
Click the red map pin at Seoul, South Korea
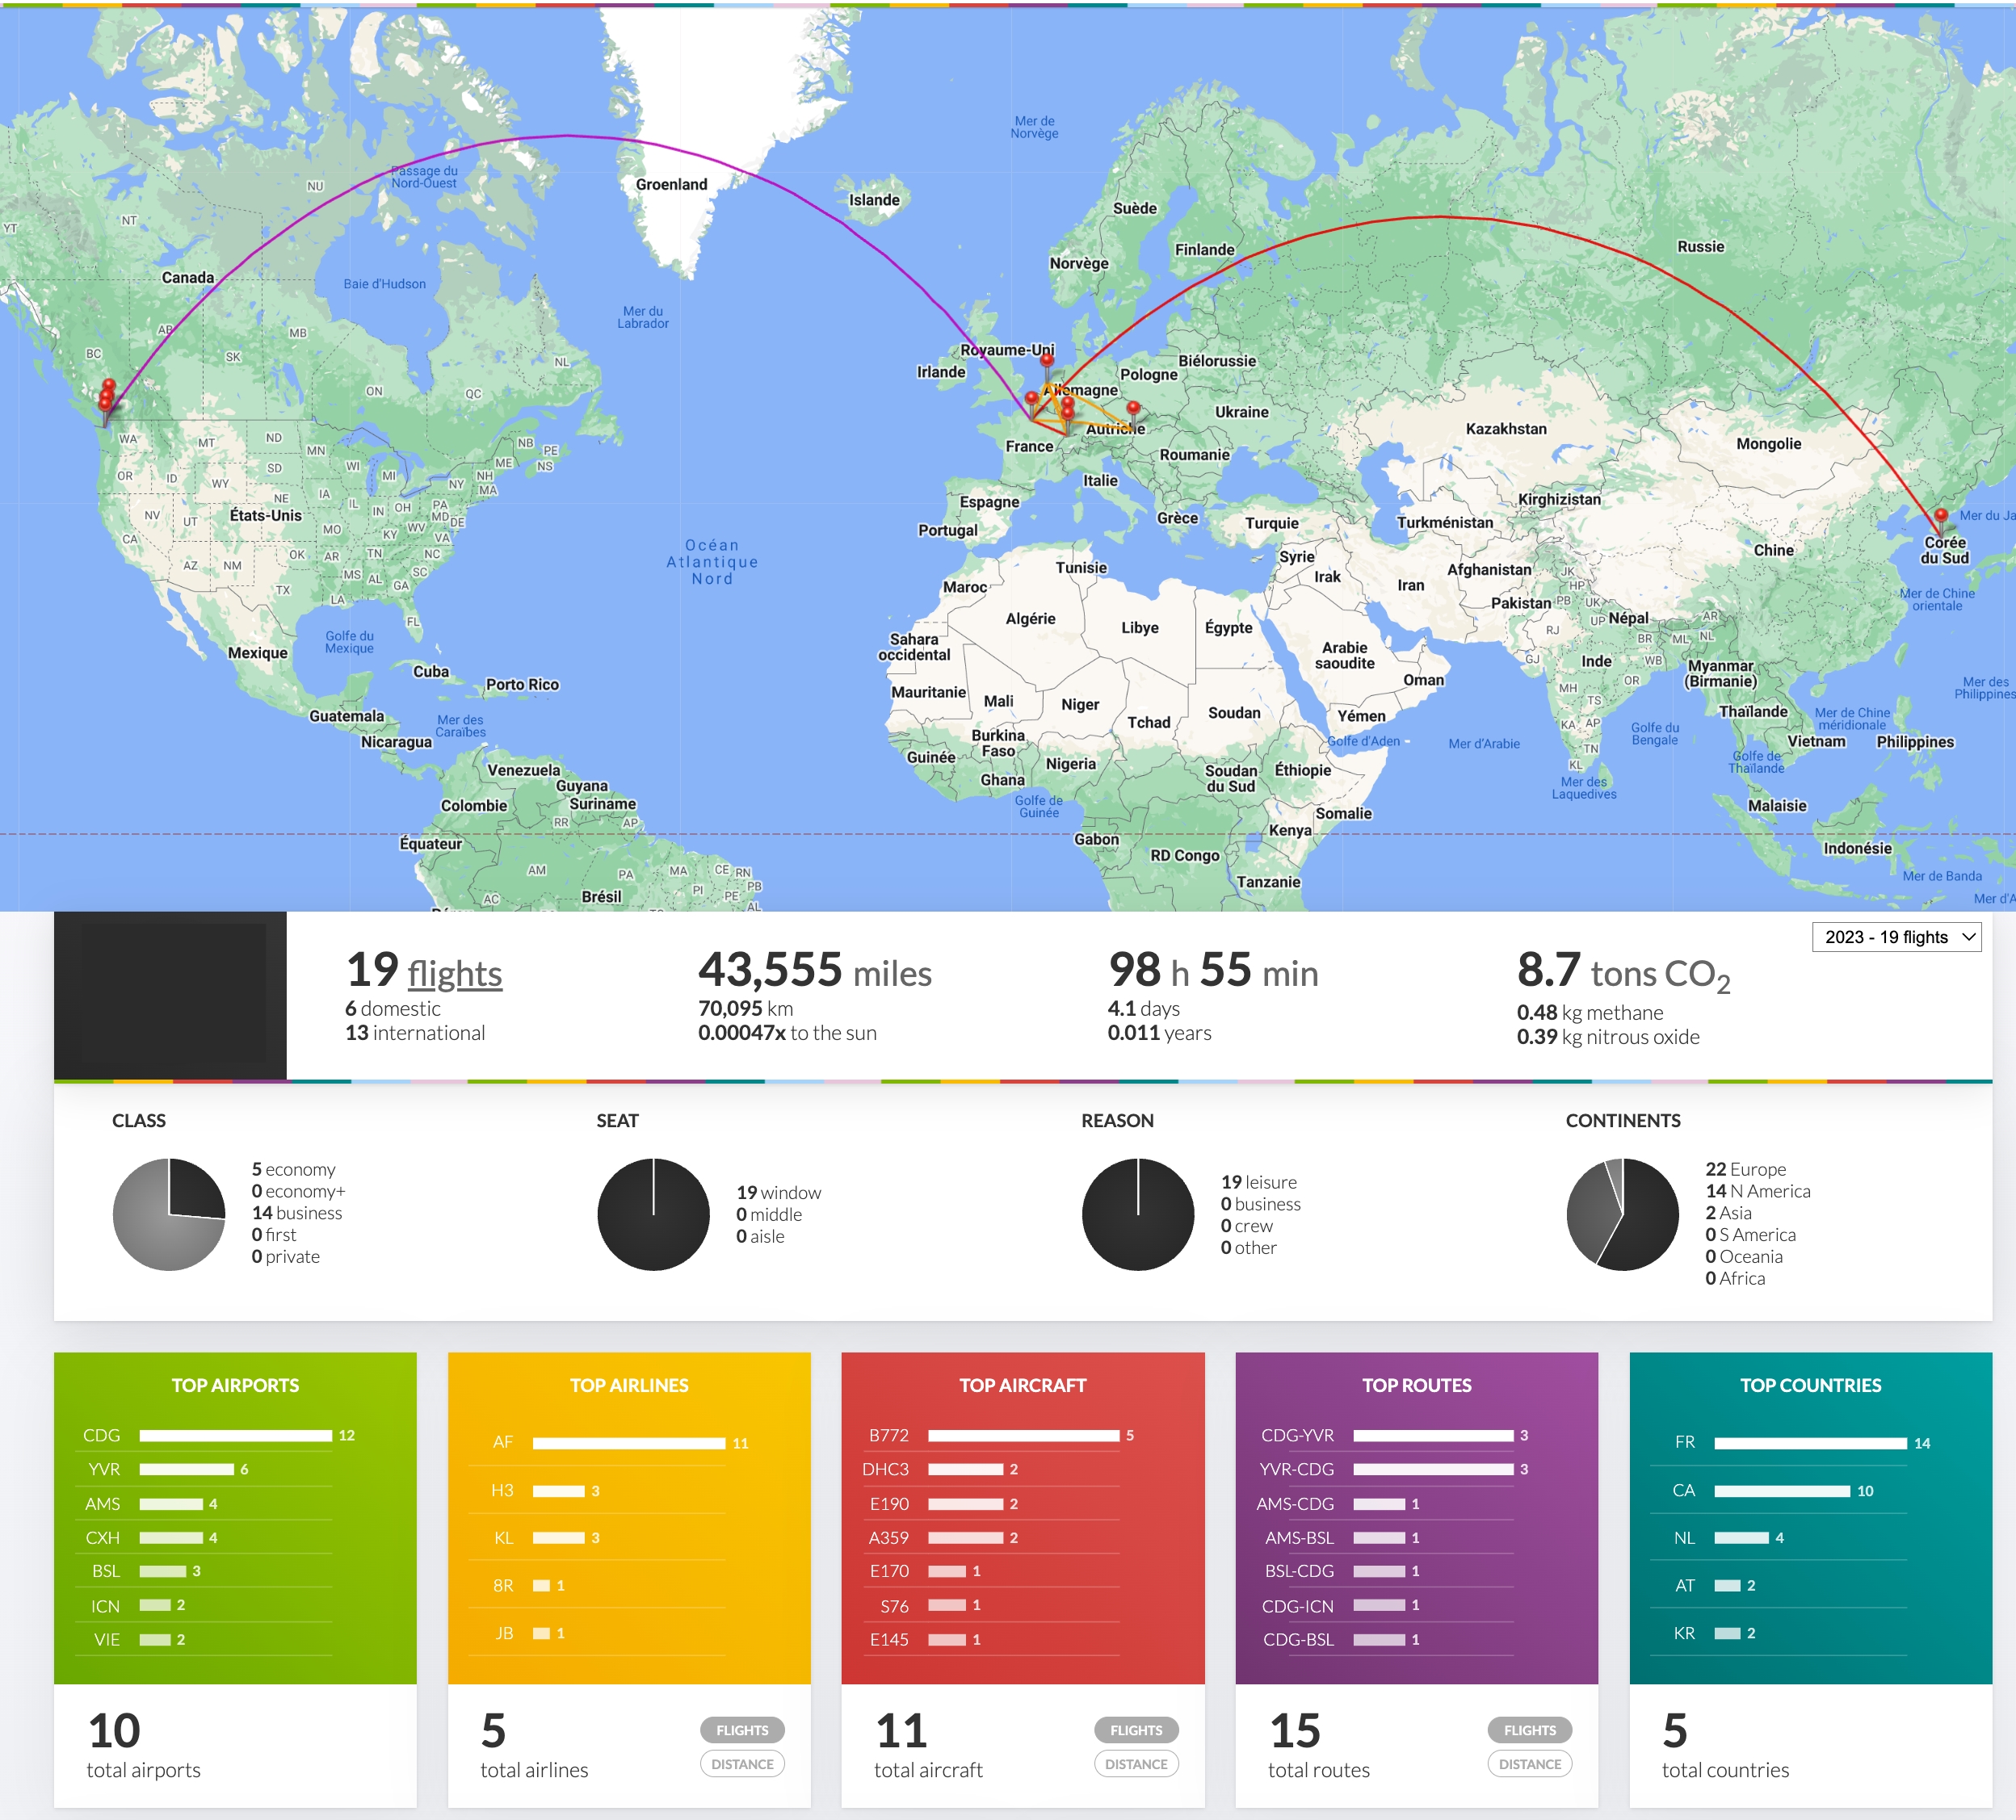click(1940, 518)
